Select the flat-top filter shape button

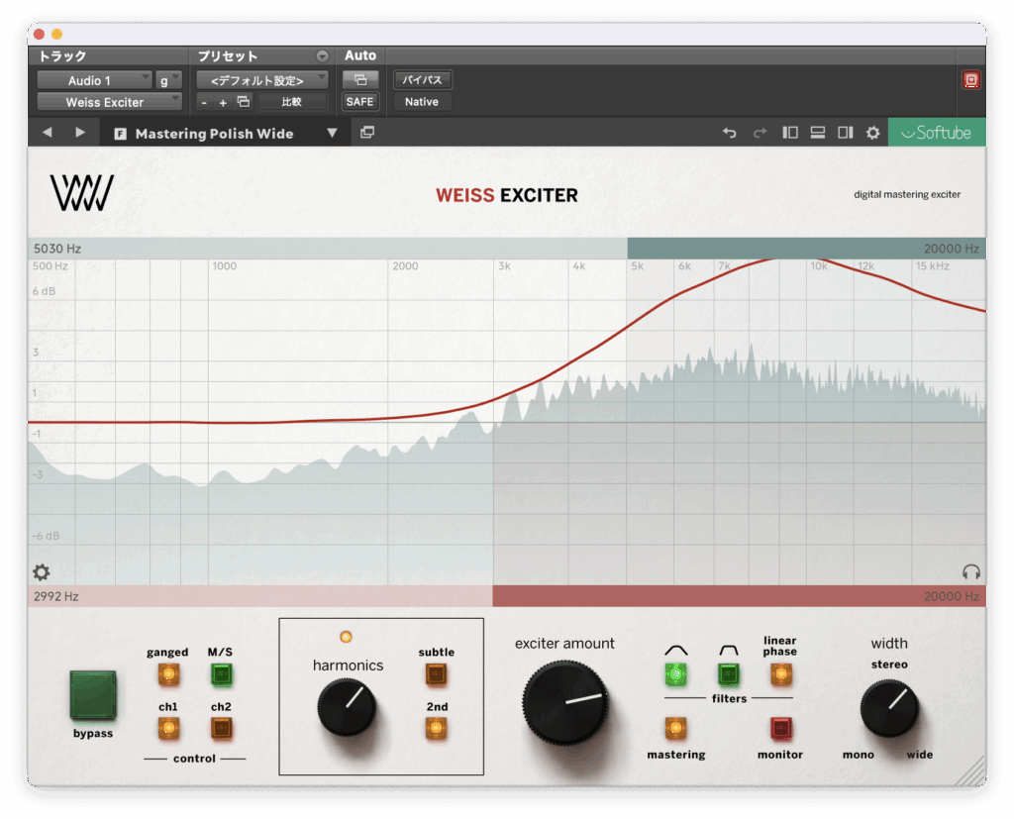729,674
